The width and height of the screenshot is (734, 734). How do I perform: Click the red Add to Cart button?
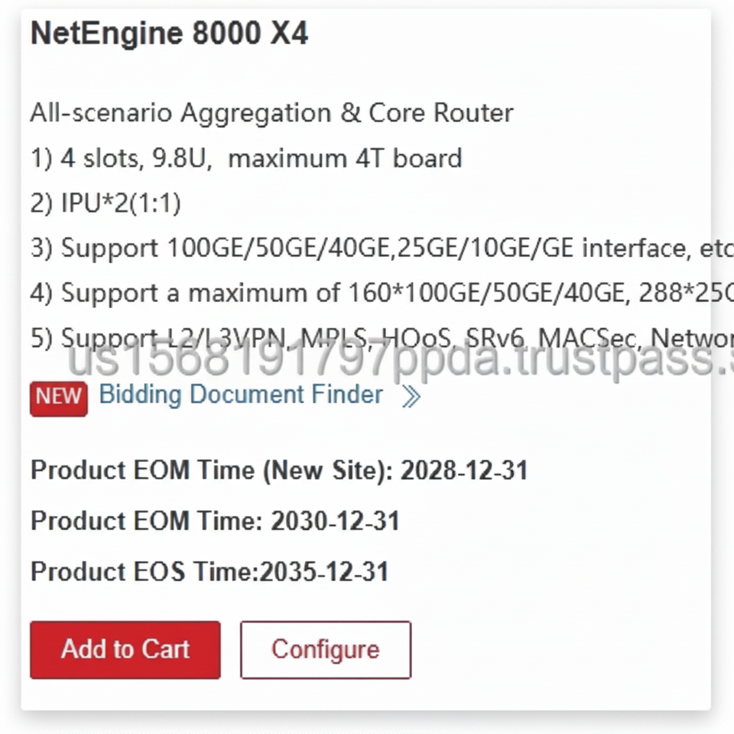(x=125, y=649)
